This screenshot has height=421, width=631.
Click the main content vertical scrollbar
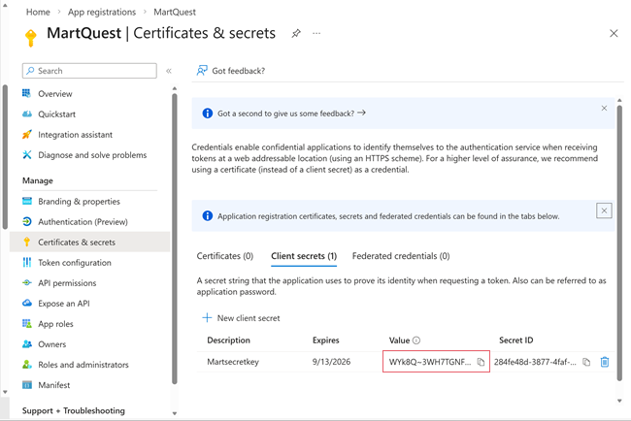tap(619, 242)
